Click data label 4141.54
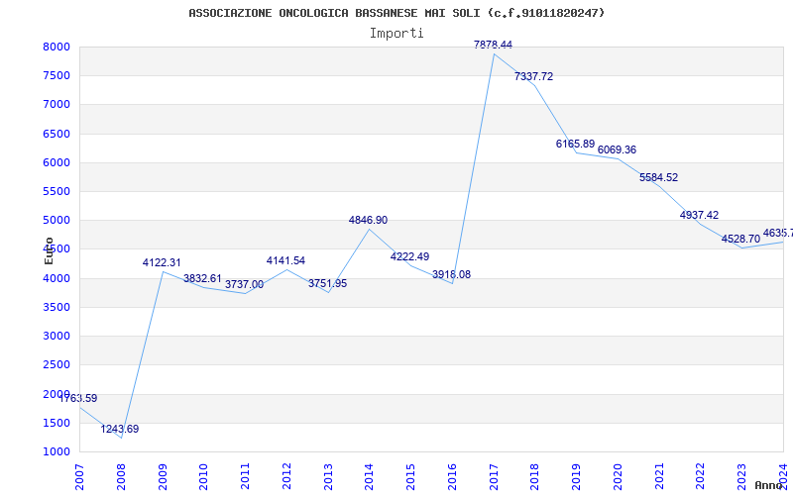This screenshot has width=793, height=495. 285,261
